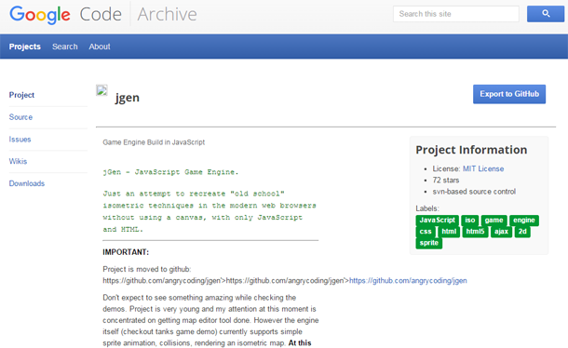Follow the github.com/angrycoding/jgen hyperlink
Screen dimensions: 568x348
point(408,280)
